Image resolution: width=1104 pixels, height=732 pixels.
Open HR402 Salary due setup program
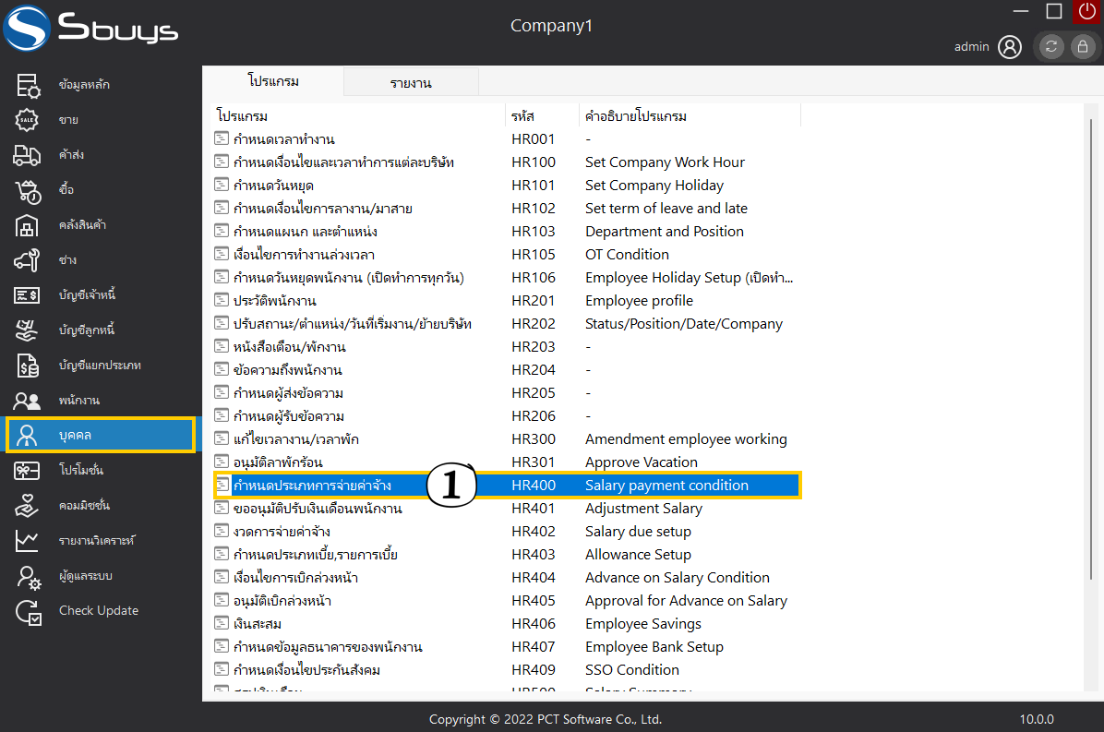282,532
